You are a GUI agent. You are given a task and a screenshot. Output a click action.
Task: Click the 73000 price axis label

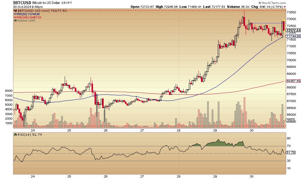(291, 19)
